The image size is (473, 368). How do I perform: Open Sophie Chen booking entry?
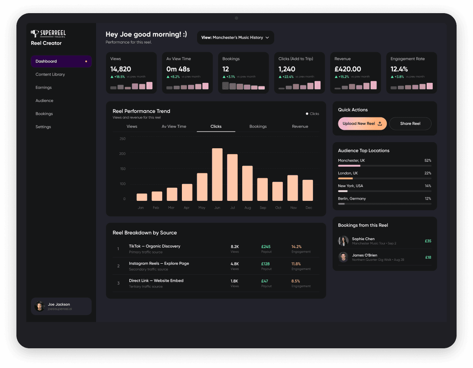[x=385, y=241]
